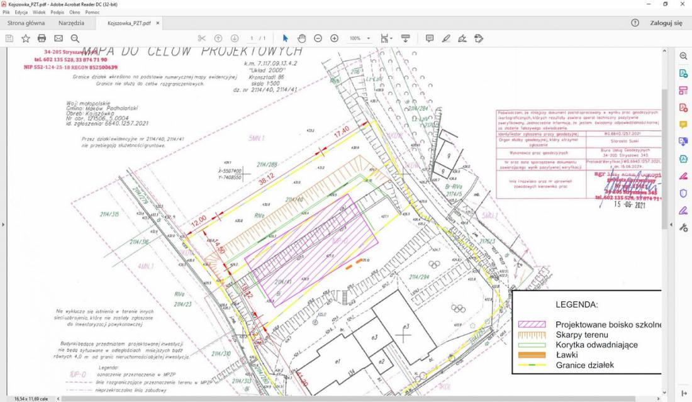Click the stamp/request signature toolbar icon
Image resolution: width=692 pixels, height=402 pixels.
click(x=479, y=38)
